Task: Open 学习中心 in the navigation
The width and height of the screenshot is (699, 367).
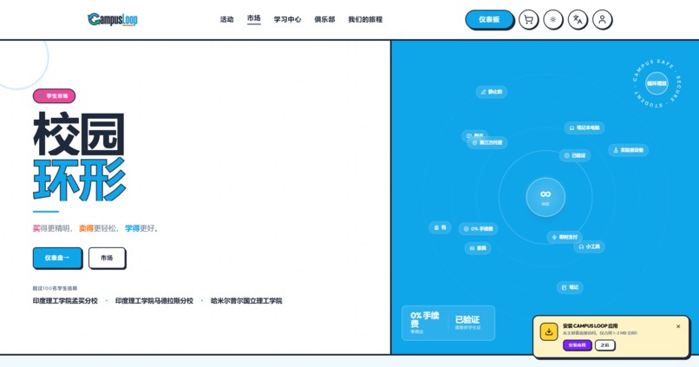Action: [x=287, y=19]
